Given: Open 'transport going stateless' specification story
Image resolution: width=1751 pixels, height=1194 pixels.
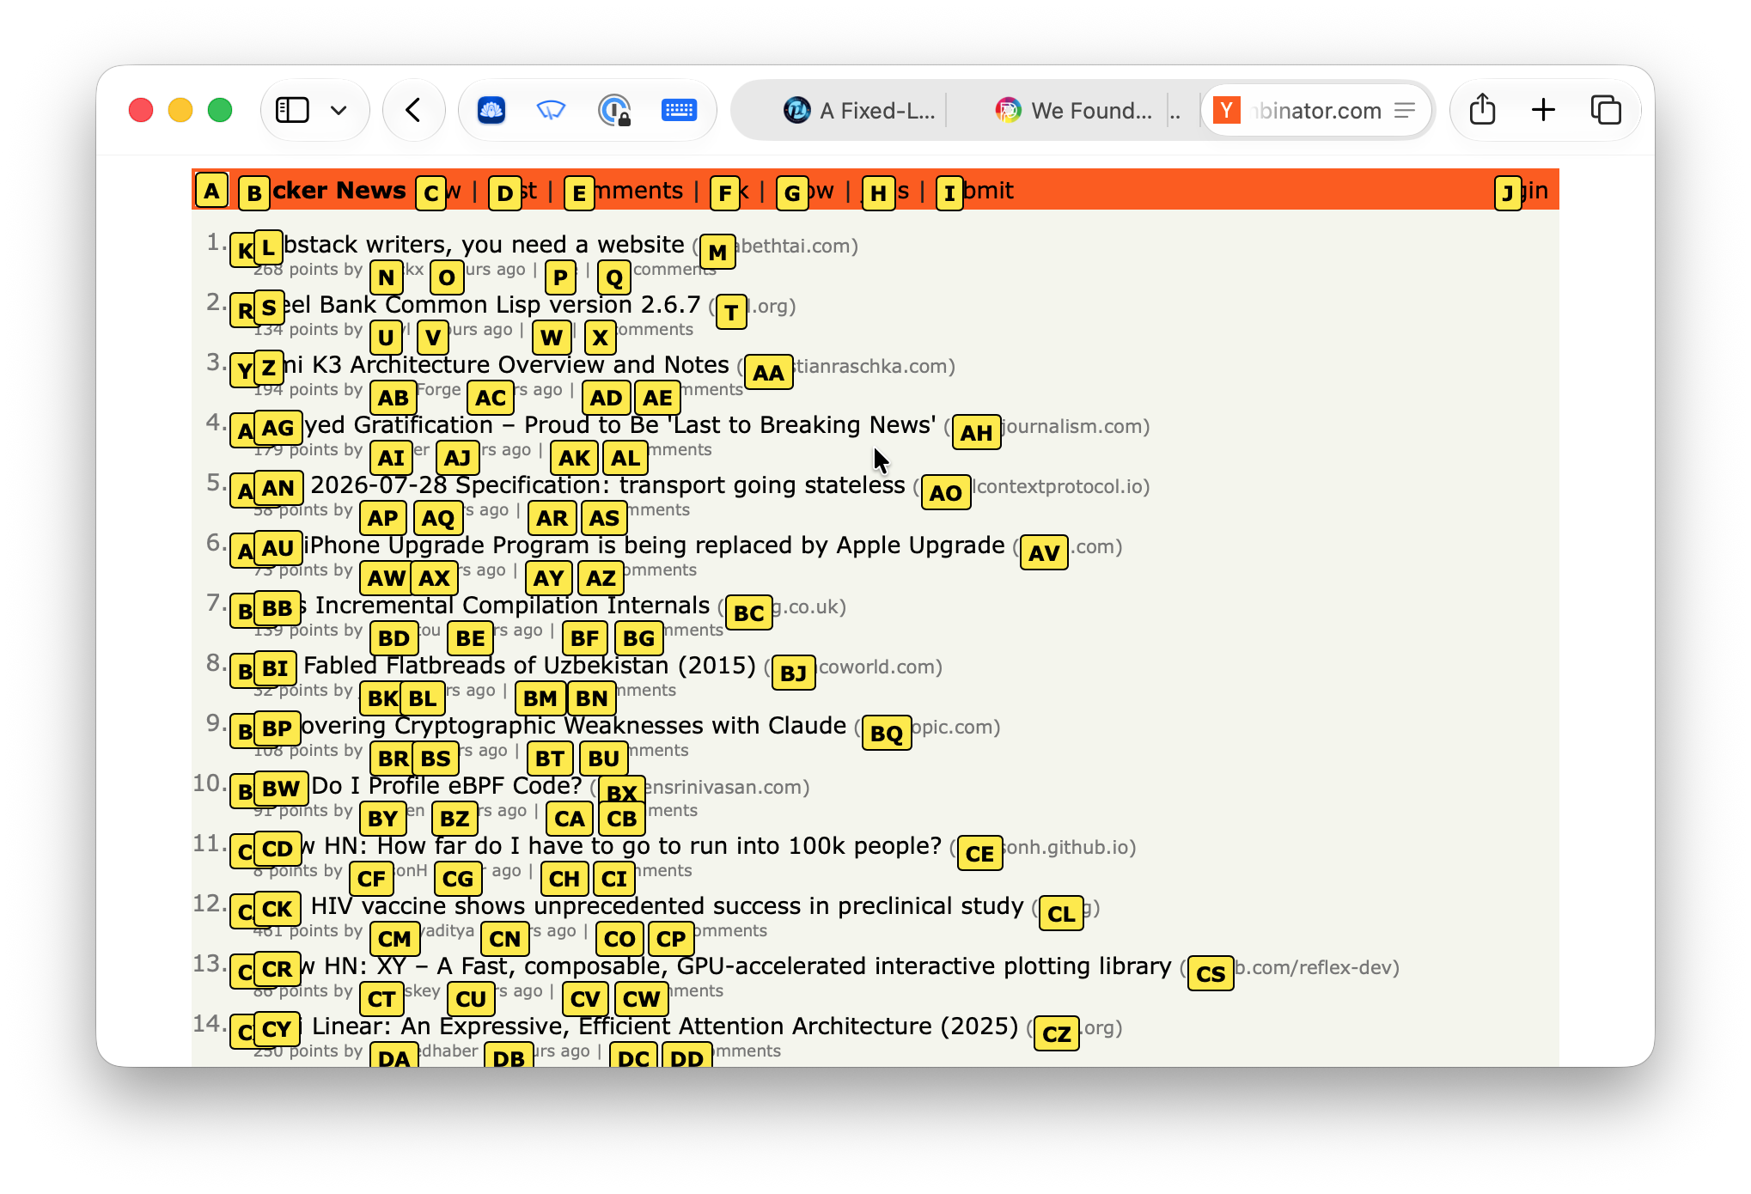Looking at the screenshot, I should click(x=581, y=485).
